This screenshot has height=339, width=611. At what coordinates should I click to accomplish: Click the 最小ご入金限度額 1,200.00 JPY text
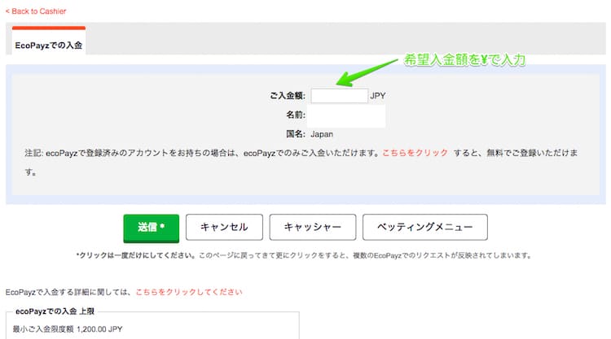tap(68, 329)
